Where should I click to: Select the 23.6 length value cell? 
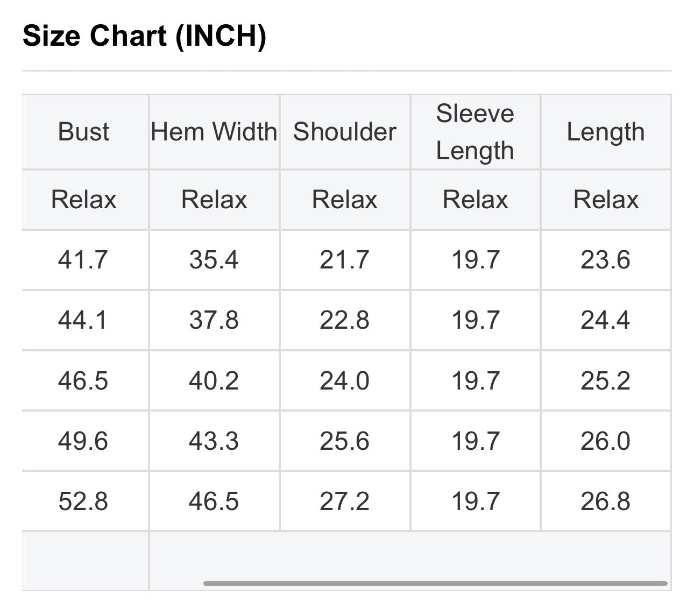pyautogui.click(x=606, y=260)
